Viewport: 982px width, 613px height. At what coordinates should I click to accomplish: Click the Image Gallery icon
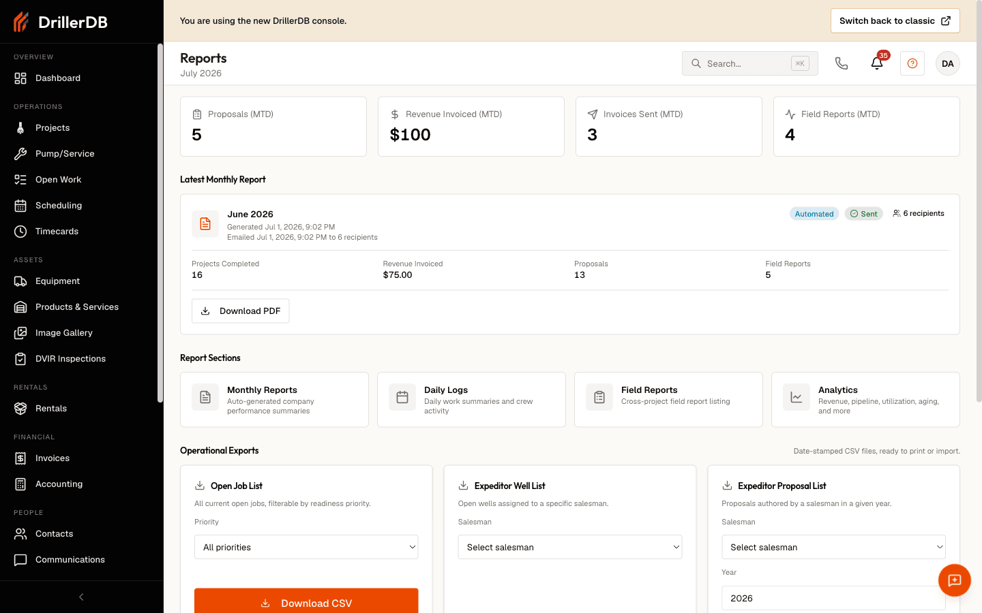click(20, 333)
